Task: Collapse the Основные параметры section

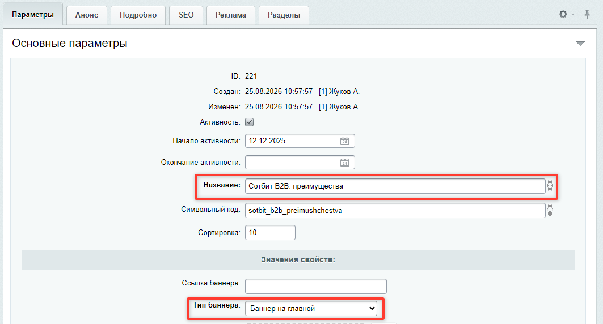Action: (580, 44)
